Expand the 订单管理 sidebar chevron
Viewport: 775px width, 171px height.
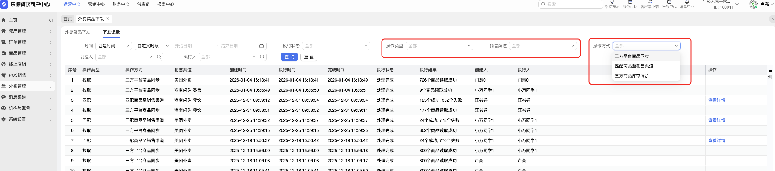(51, 42)
